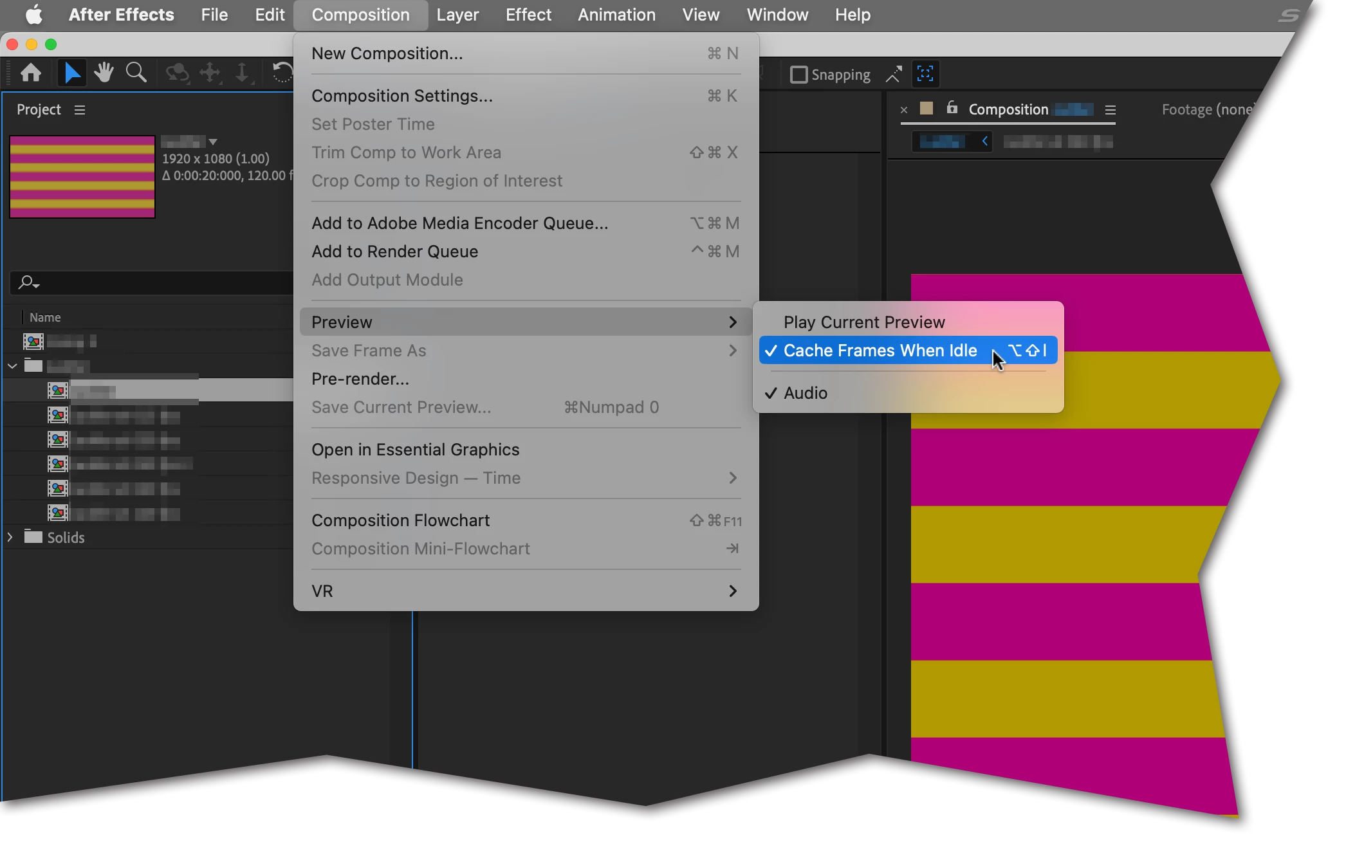Select the Orbit camera tool
The height and width of the screenshot is (851, 1346).
coord(177,73)
